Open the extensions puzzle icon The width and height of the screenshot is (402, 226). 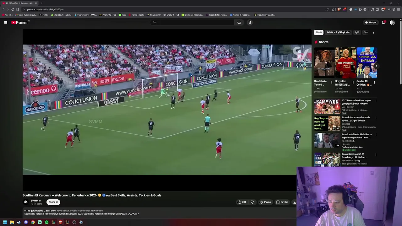(x=360, y=9)
